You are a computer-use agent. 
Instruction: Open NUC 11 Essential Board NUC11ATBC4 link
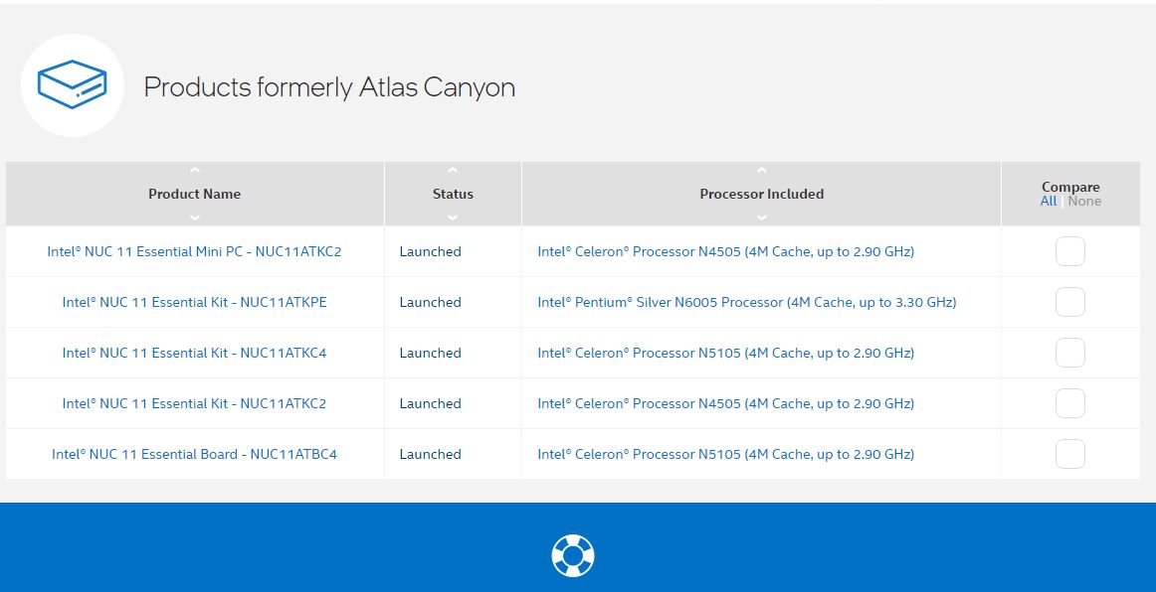[x=194, y=454]
